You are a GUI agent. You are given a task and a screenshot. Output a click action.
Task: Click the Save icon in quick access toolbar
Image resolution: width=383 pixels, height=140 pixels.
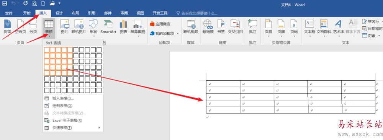[x=5, y=3]
